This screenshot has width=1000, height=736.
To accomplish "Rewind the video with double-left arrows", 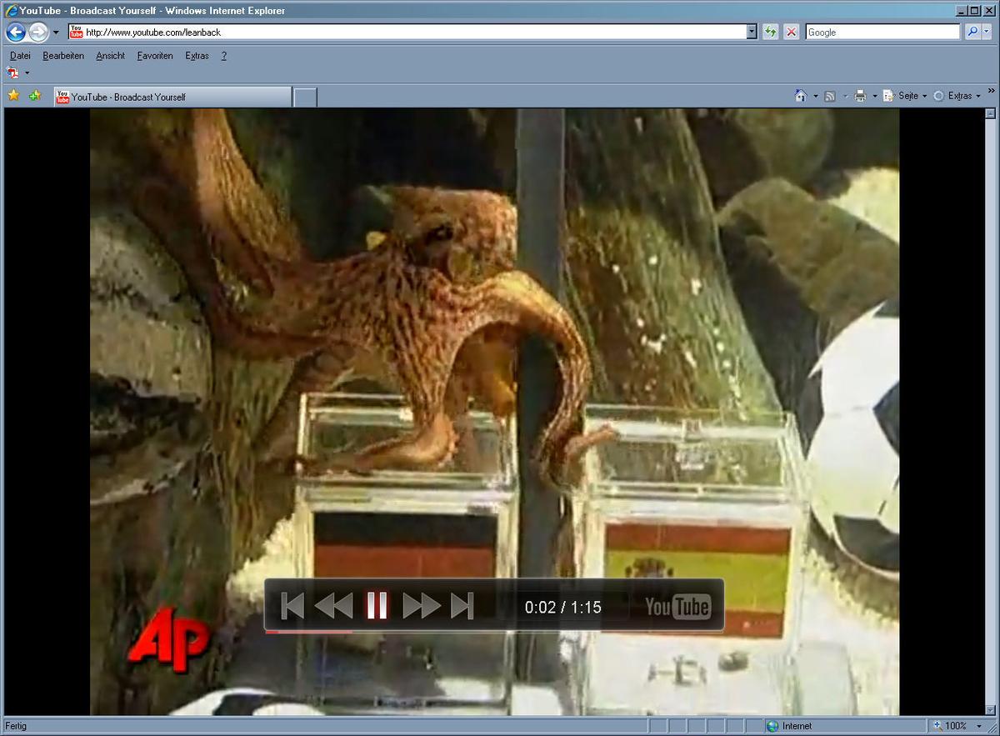I will coord(333,606).
